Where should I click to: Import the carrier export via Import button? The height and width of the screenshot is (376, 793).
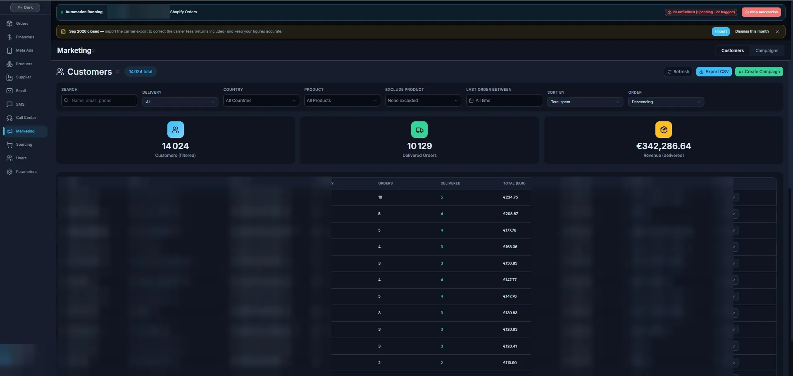click(x=721, y=31)
